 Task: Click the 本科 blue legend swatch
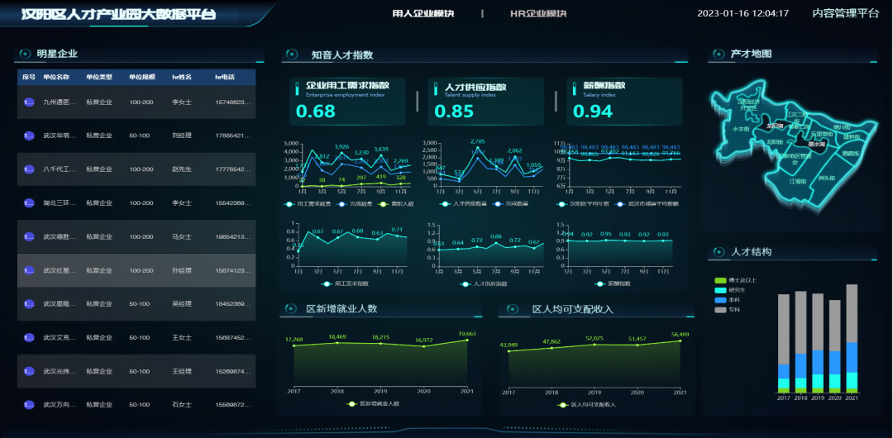click(720, 299)
